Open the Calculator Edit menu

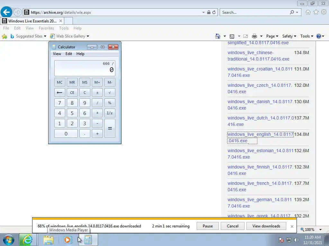point(69,54)
